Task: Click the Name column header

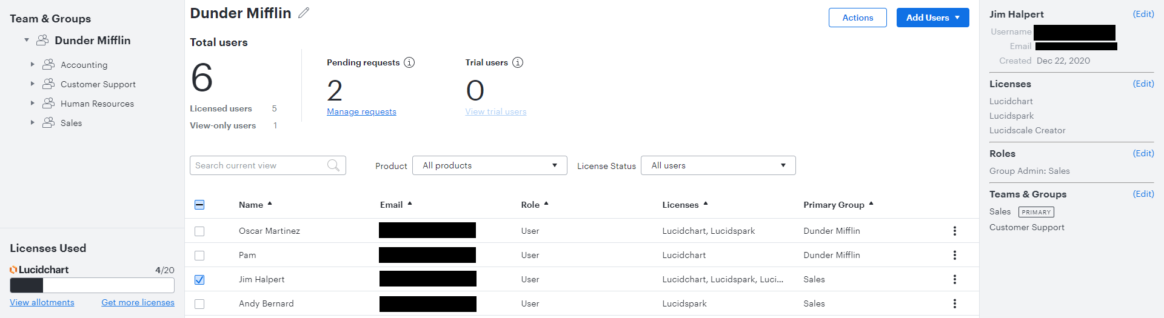Action: (251, 205)
